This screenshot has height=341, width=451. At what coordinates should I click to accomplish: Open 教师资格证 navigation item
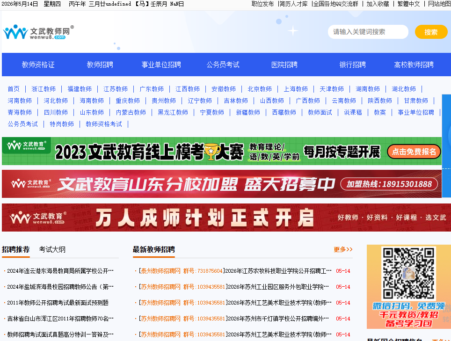click(x=38, y=65)
